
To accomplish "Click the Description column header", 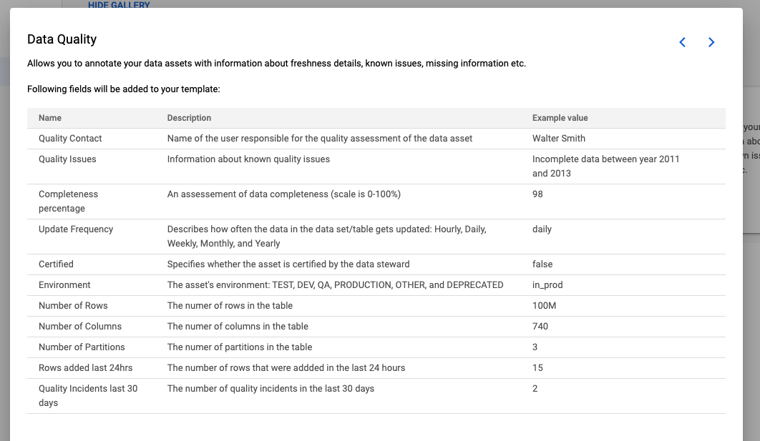I will click(x=188, y=117).
